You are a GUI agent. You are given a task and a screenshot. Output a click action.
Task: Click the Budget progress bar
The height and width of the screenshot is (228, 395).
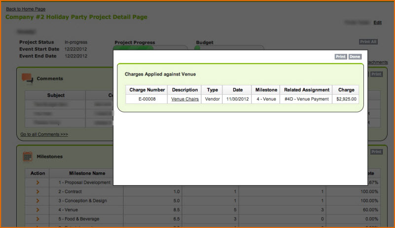pyautogui.click(x=229, y=48)
